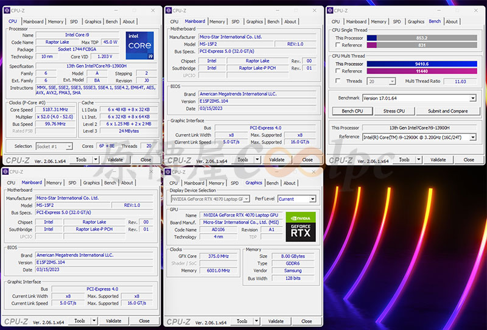Click the memory Vendor value Samsung
The height and width of the screenshot is (330, 487).
coord(293,270)
